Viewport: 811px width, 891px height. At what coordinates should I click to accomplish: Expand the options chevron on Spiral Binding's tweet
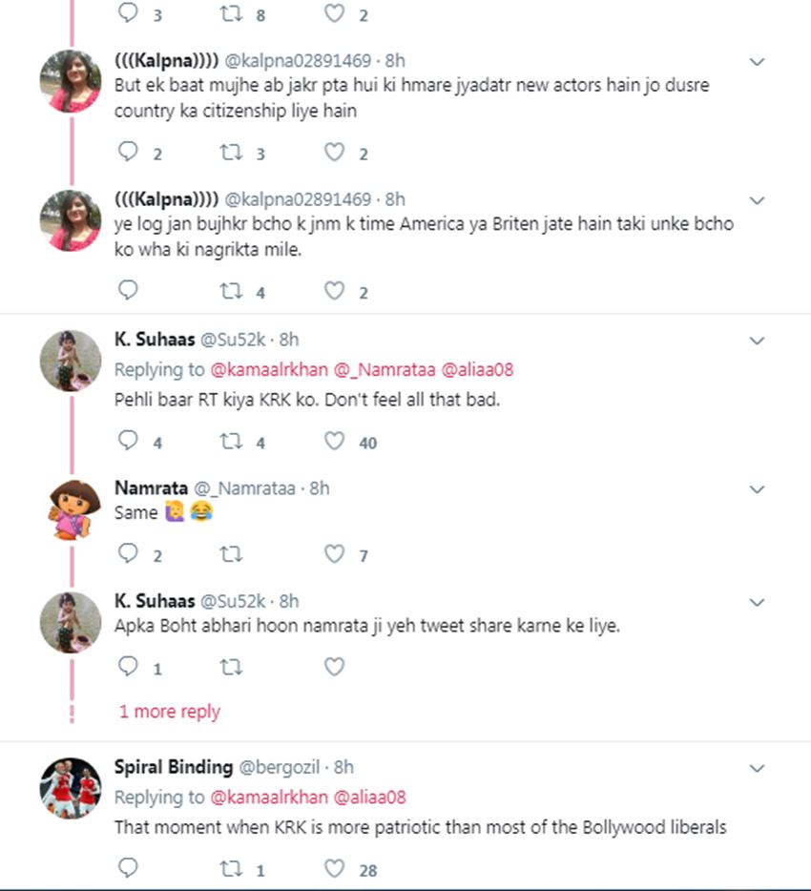(758, 768)
